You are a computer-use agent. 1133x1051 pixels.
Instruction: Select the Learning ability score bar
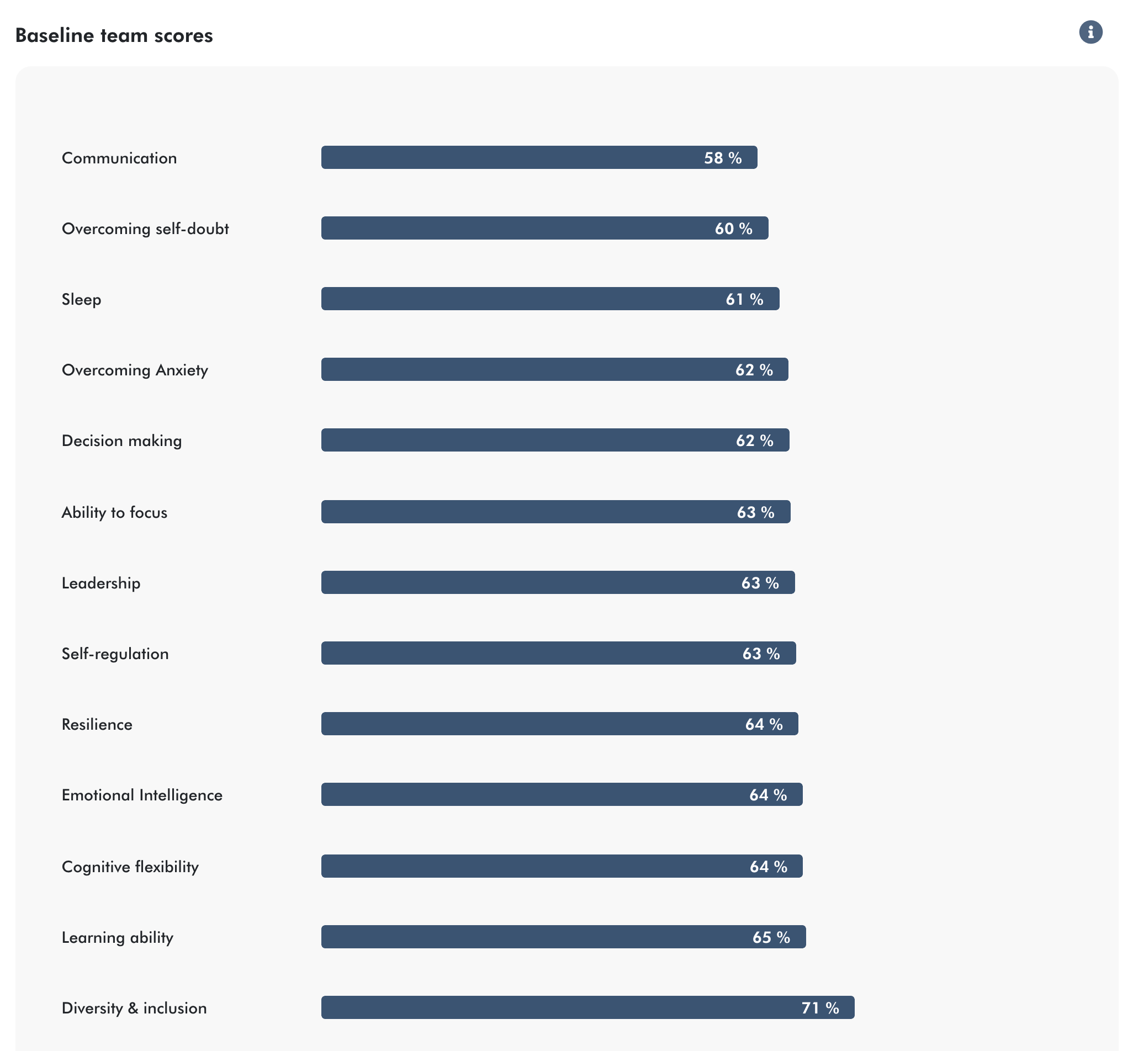[563, 937]
